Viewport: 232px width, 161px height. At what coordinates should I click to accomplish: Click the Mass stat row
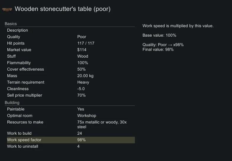coord(70,76)
